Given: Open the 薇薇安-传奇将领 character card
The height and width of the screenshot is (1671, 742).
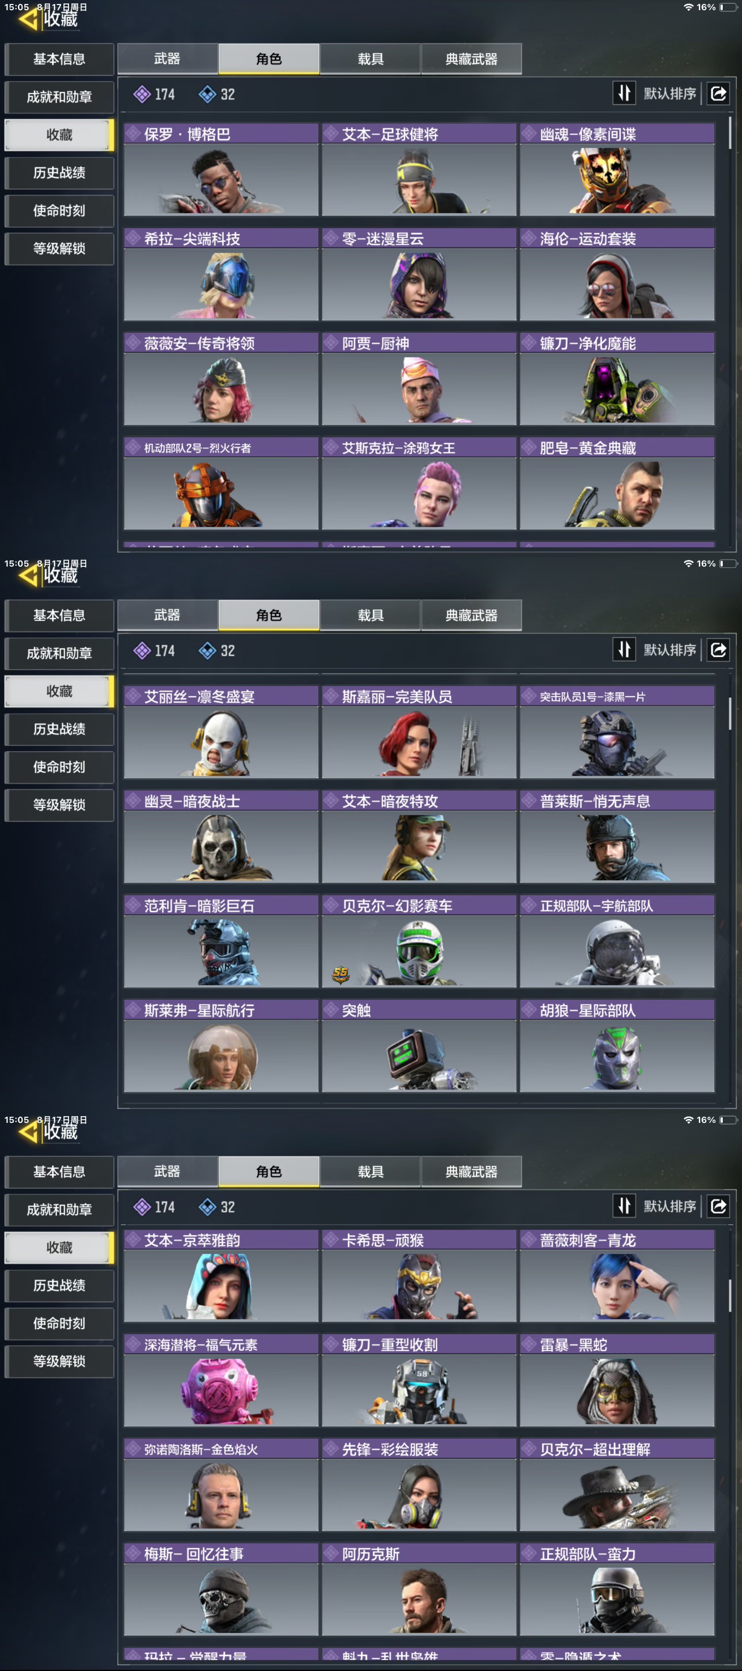Looking at the screenshot, I should [x=221, y=379].
